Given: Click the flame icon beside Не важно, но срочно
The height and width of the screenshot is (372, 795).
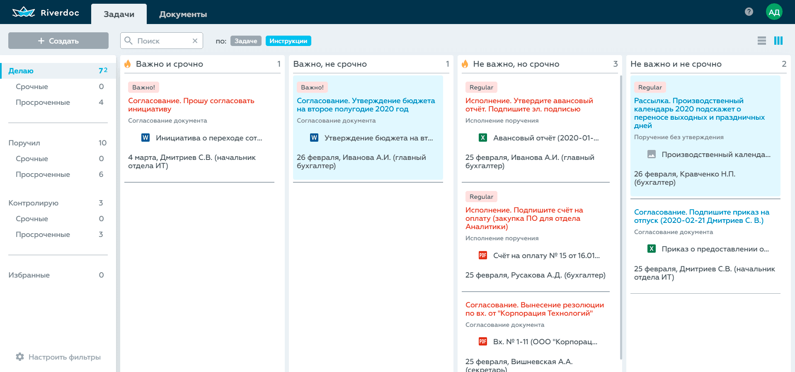Looking at the screenshot, I should 465,64.
